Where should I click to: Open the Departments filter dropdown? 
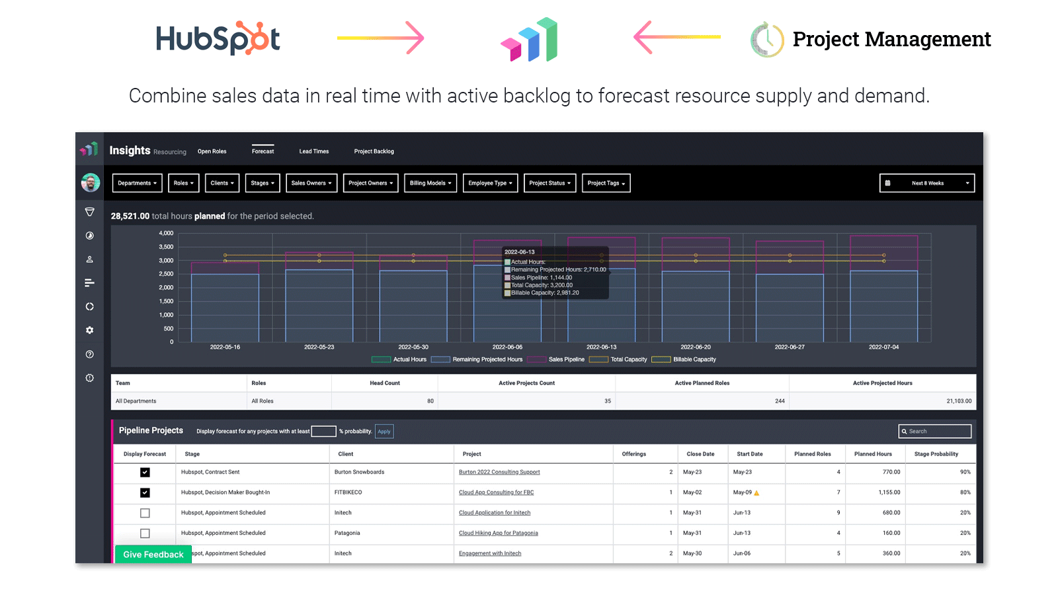[x=137, y=182]
